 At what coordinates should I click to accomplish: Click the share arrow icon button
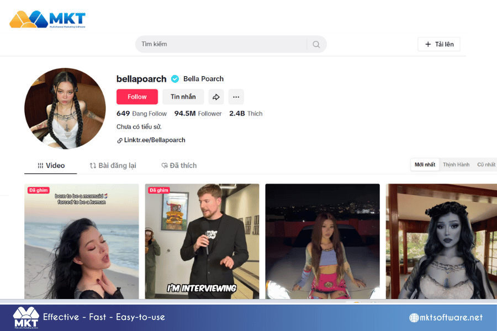pyautogui.click(x=216, y=97)
